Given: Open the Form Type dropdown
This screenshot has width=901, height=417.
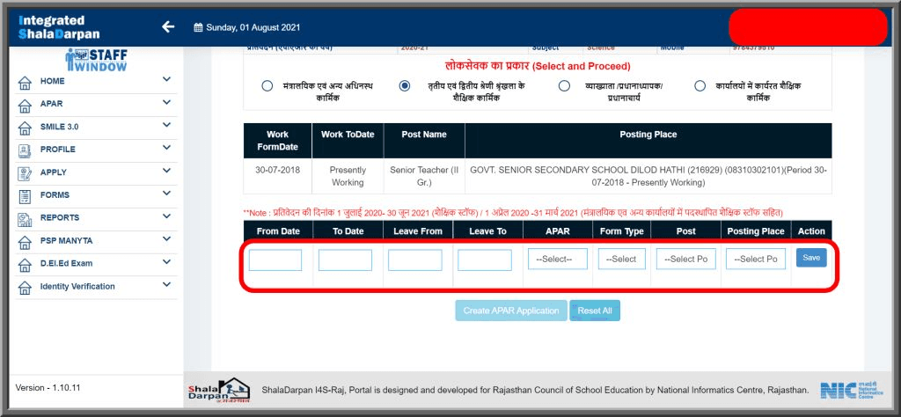Looking at the screenshot, I should pyautogui.click(x=621, y=260).
